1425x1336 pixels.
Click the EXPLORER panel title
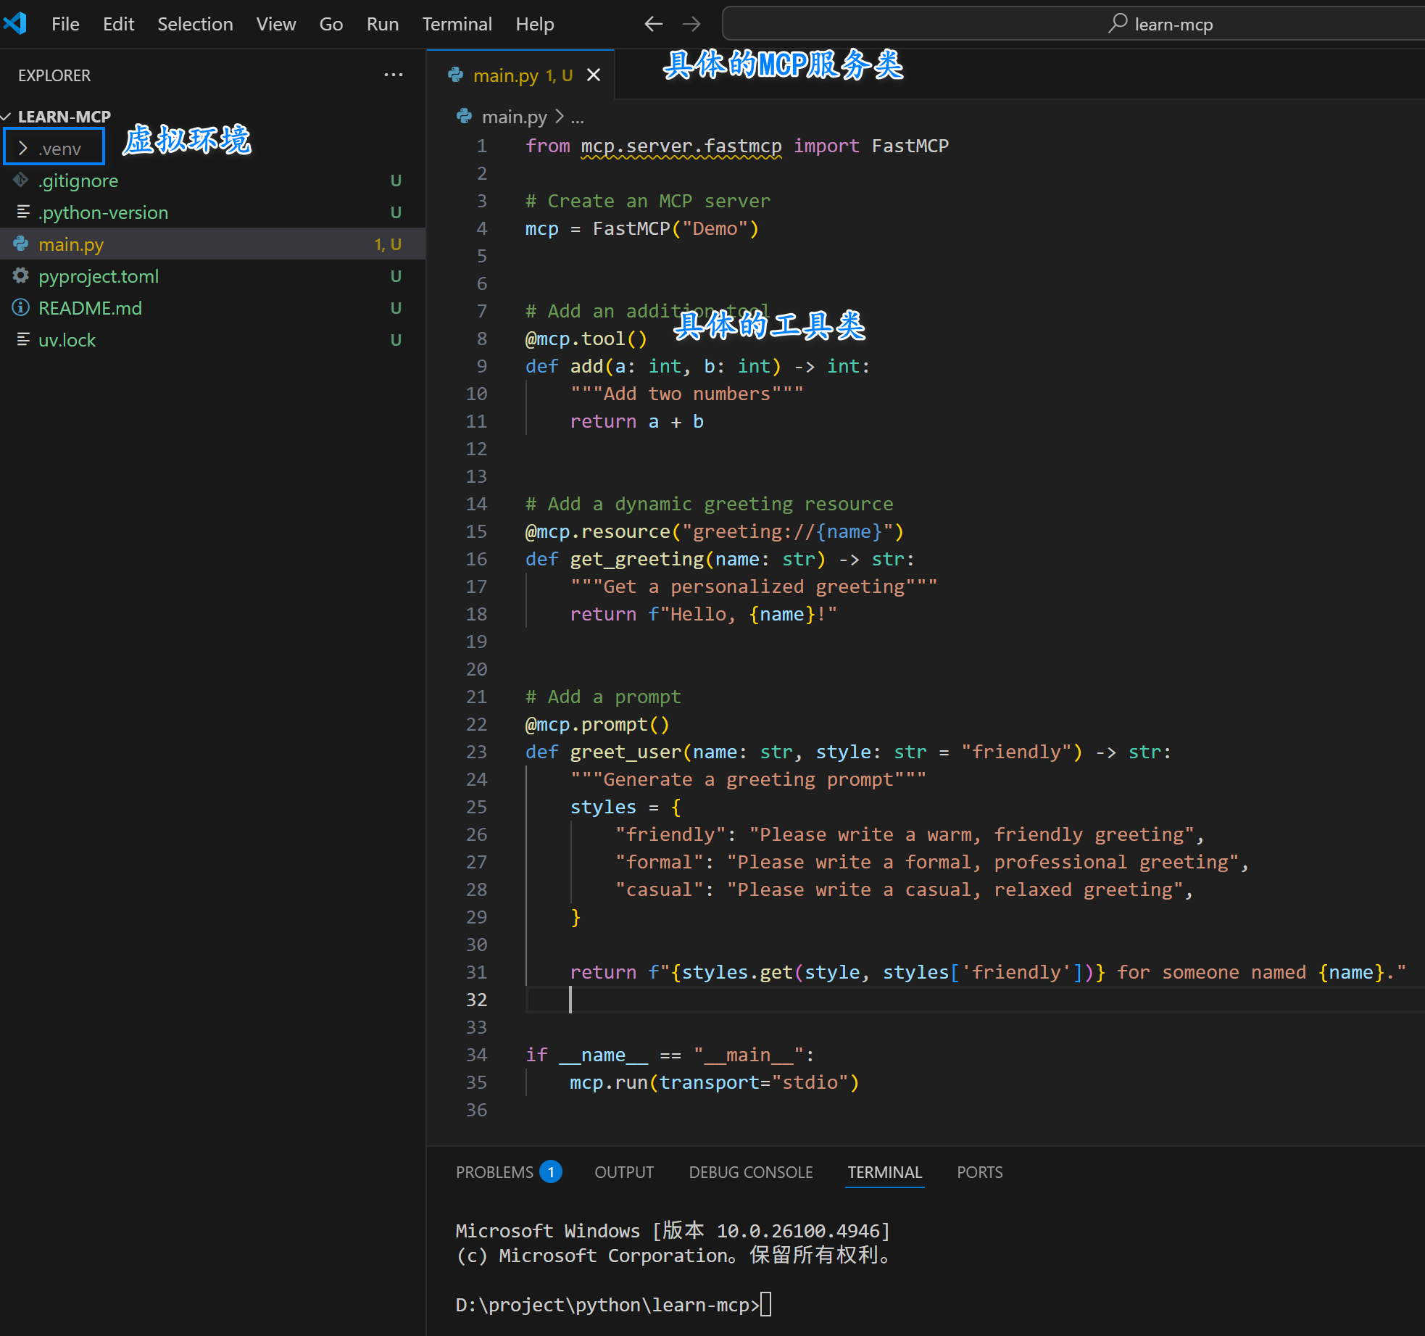(x=54, y=75)
